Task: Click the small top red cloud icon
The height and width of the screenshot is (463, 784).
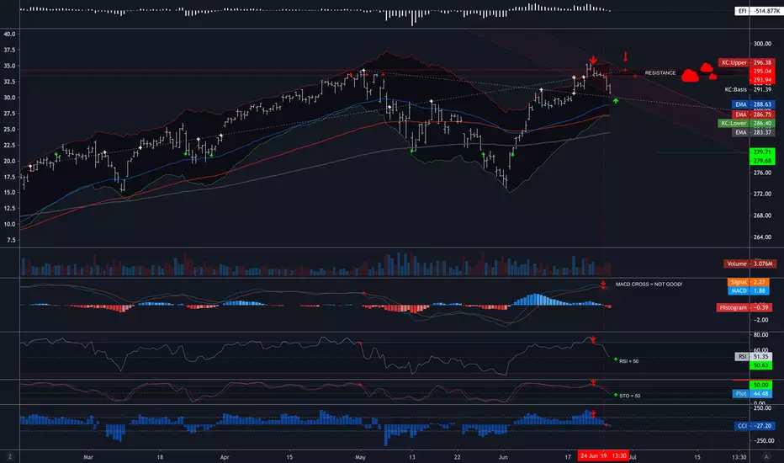Action: tap(706, 67)
